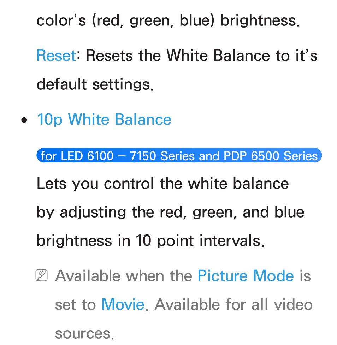
Task: Open the Reset link
Action: 57,55
